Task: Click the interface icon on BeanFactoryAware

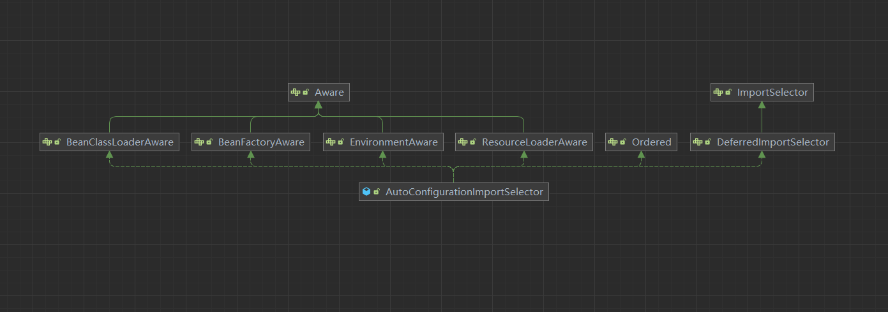Action: coord(199,142)
